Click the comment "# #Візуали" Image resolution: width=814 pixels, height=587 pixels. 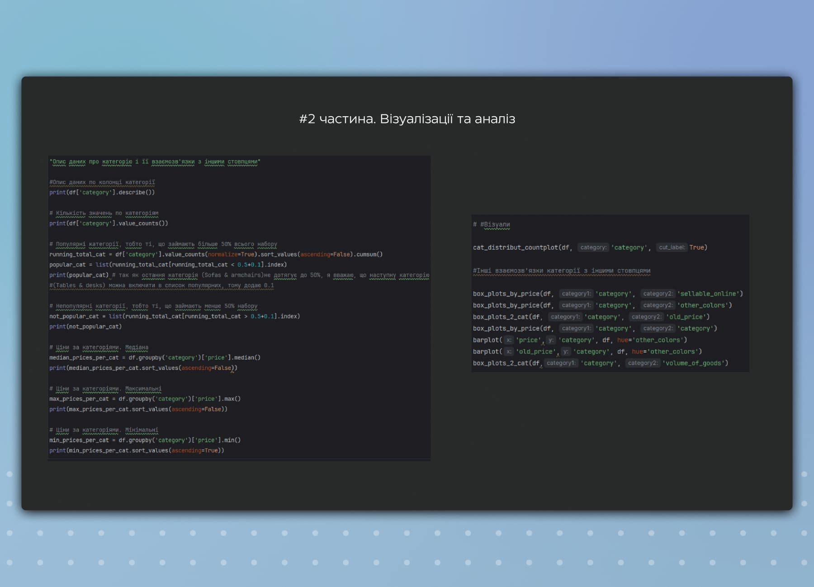(492, 224)
